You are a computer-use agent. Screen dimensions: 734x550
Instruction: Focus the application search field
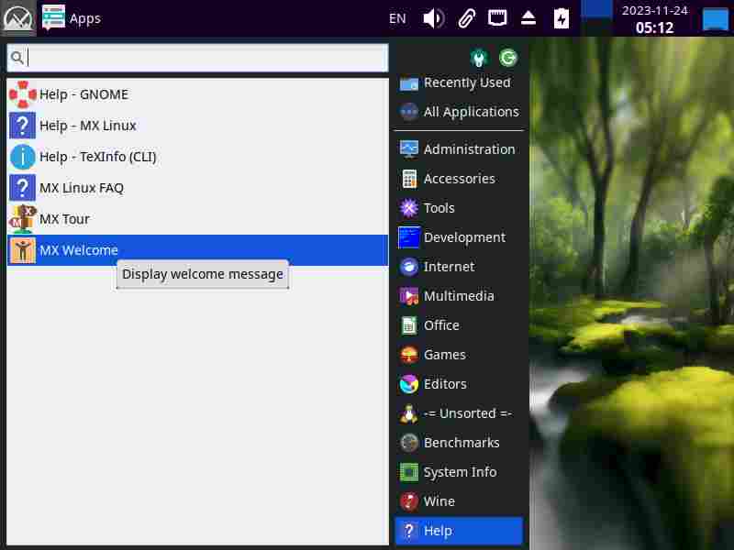(197, 58)
